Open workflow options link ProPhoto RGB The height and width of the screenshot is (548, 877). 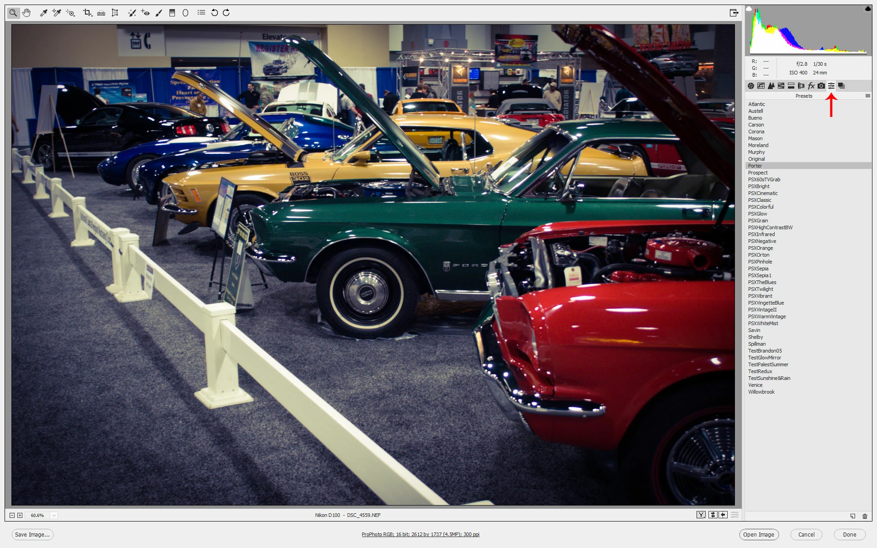[420, 534]
